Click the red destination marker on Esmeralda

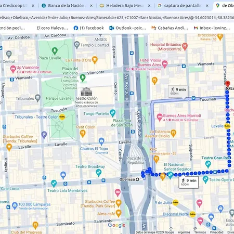click(x=228, y=84)
